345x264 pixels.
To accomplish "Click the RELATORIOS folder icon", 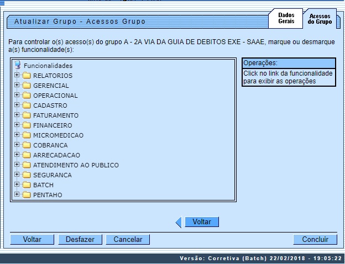I will click(x=27, y=76).
